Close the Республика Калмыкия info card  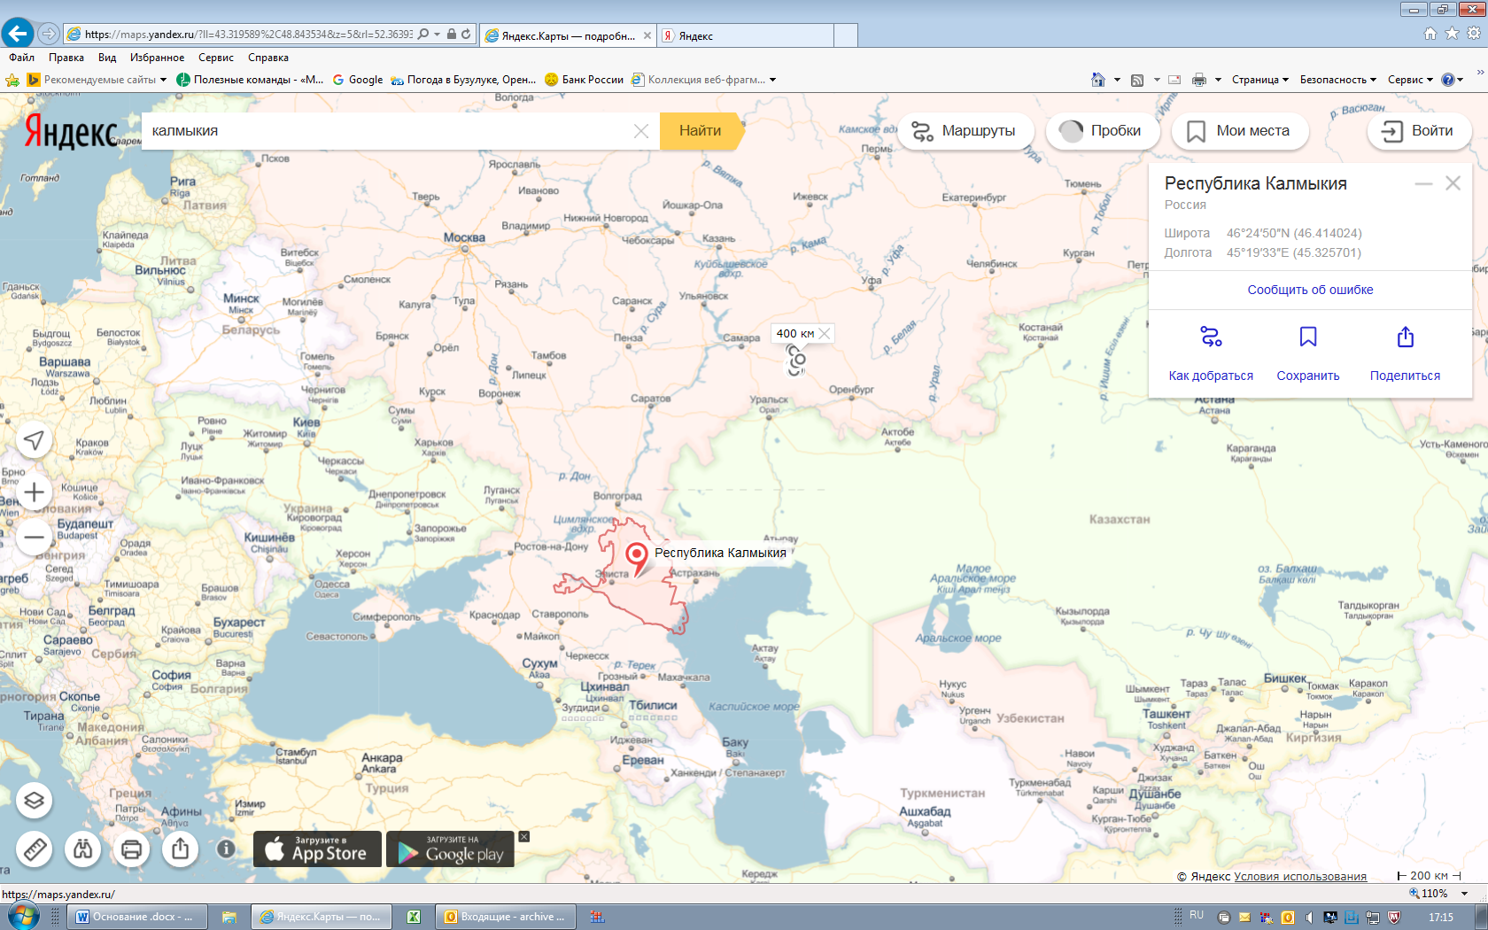click(1453, 183)
